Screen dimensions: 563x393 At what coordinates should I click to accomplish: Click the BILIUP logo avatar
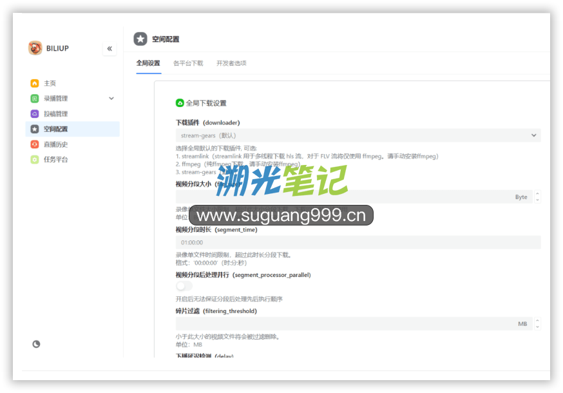(x=35, y=48)
